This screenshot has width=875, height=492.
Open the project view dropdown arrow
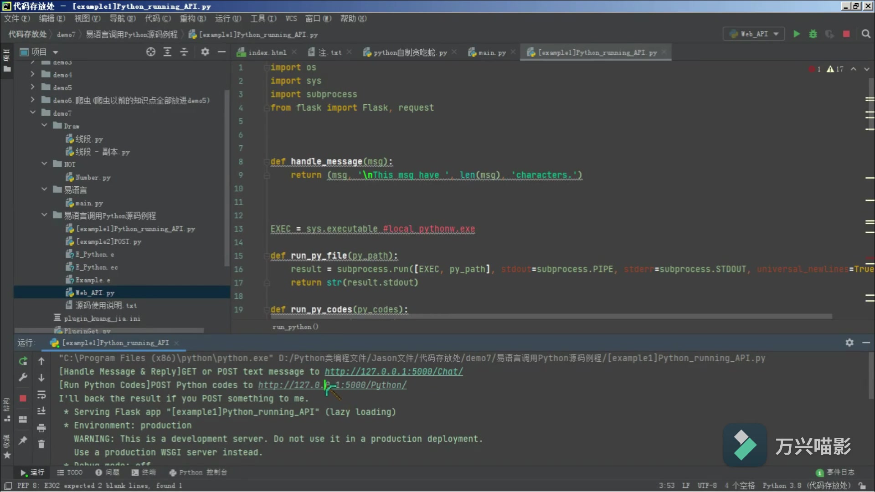pos(56,52)
